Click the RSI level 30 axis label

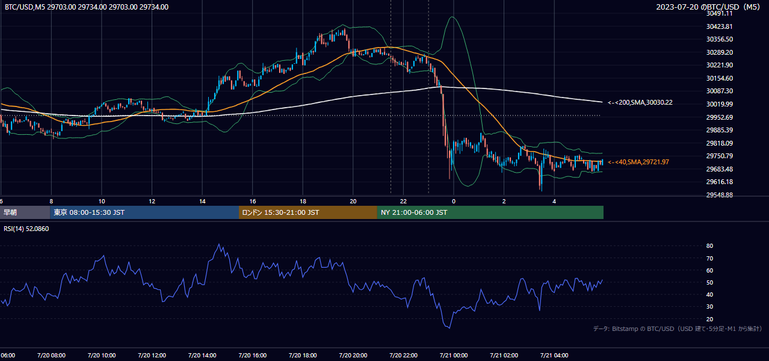pyautogui.click(x=710, y=307)
